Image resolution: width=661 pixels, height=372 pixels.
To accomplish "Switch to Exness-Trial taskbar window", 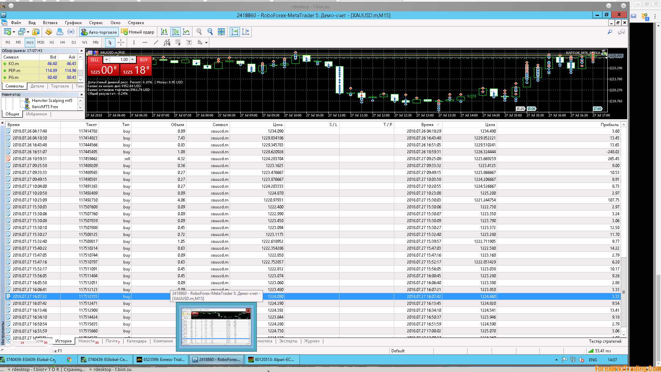I will tap(161, 360).
